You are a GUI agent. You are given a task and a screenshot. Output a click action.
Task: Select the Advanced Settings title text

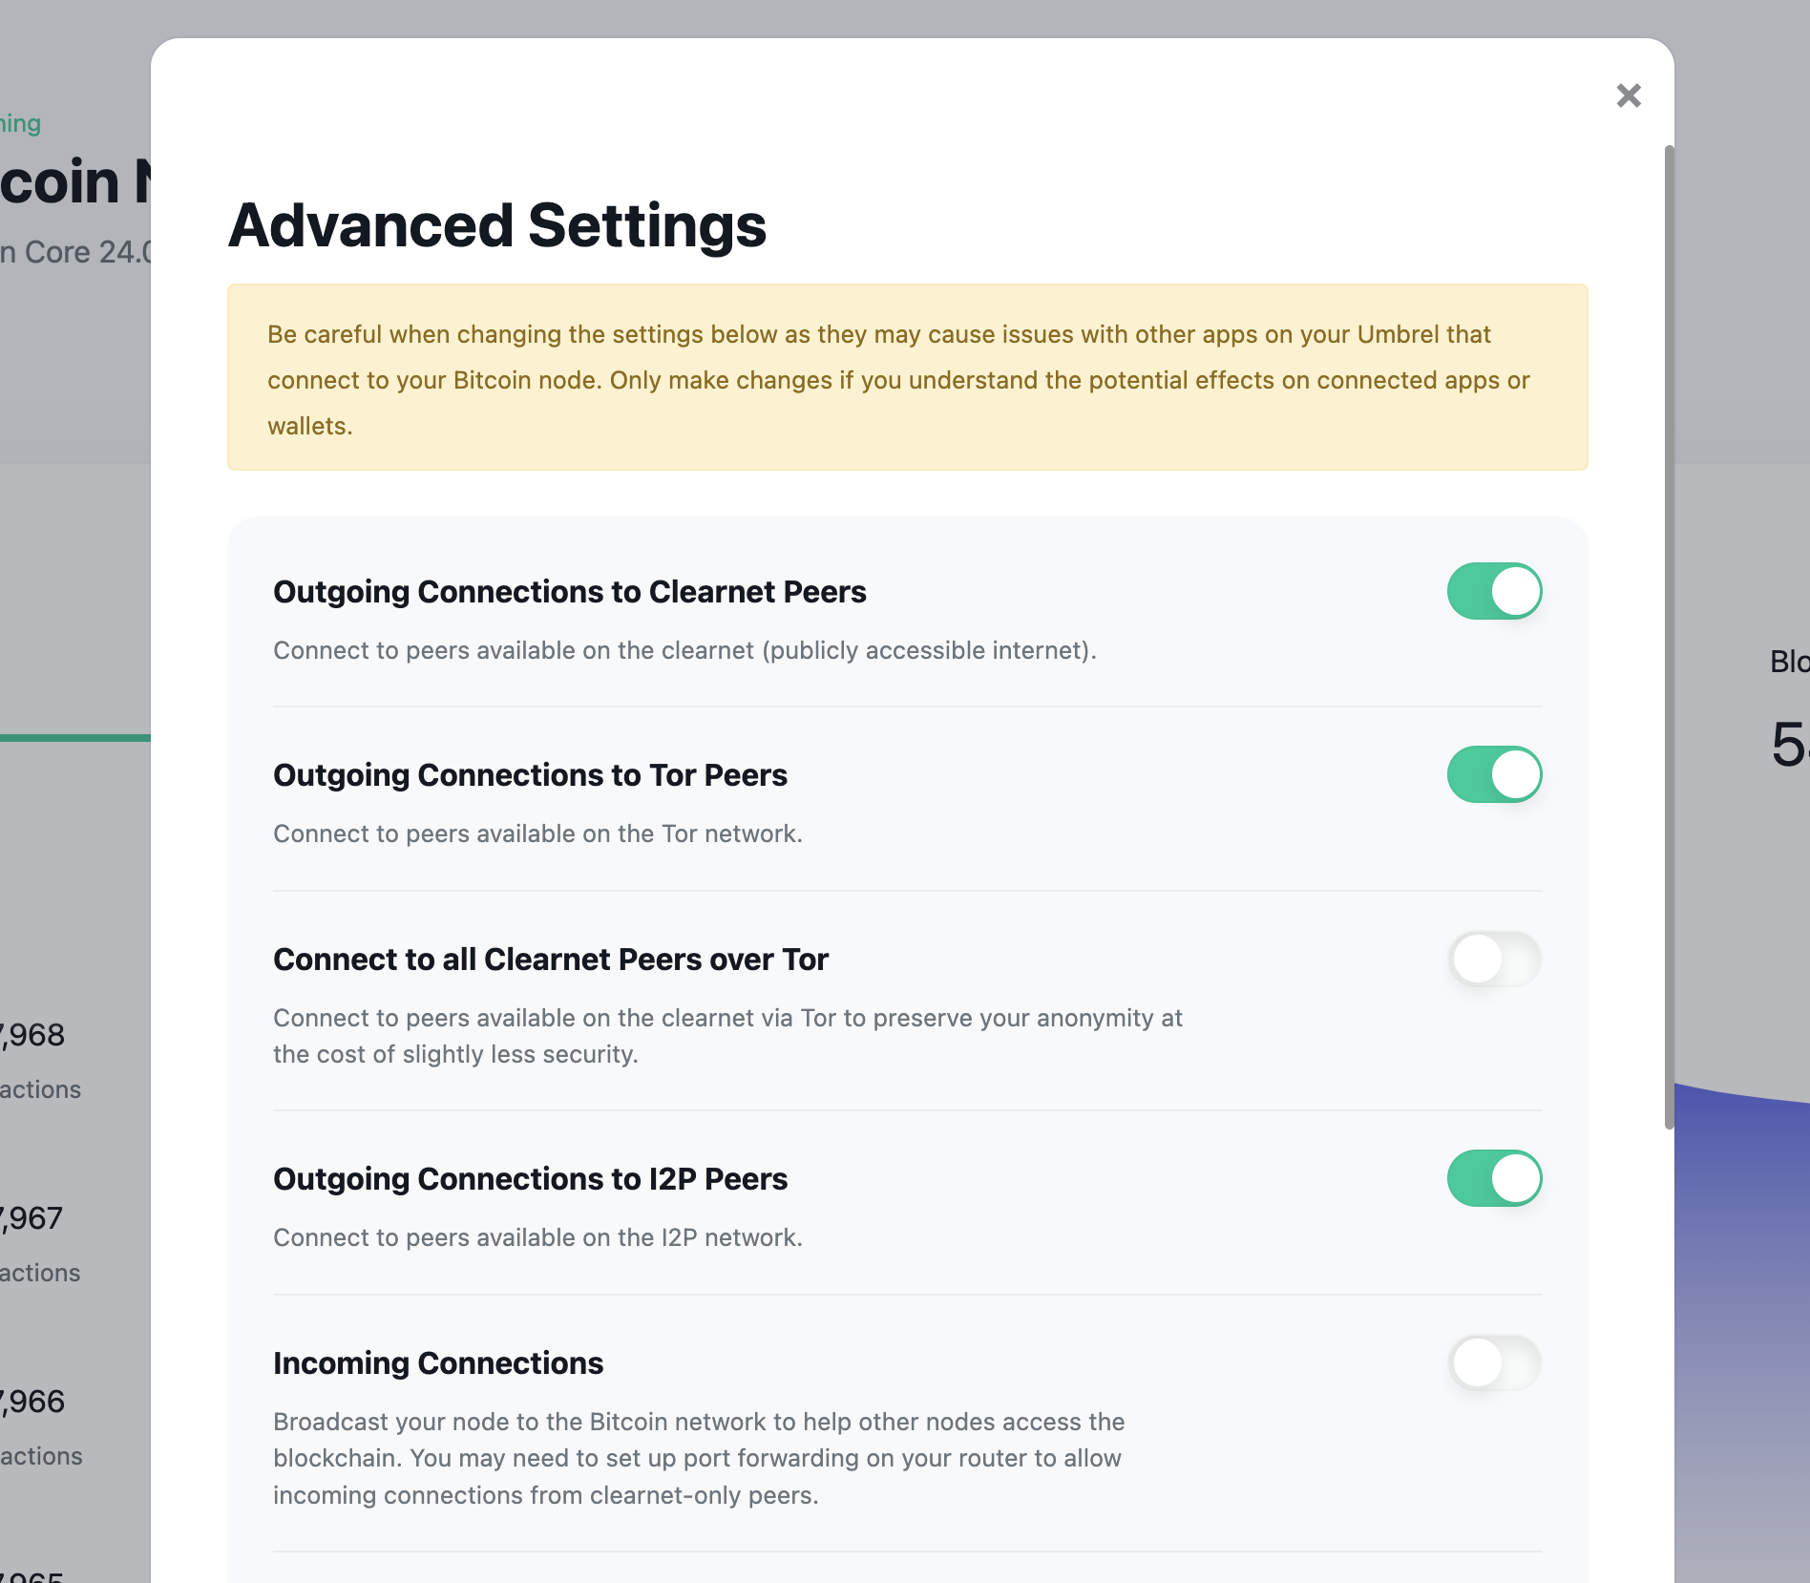click(x=495, y=226)
